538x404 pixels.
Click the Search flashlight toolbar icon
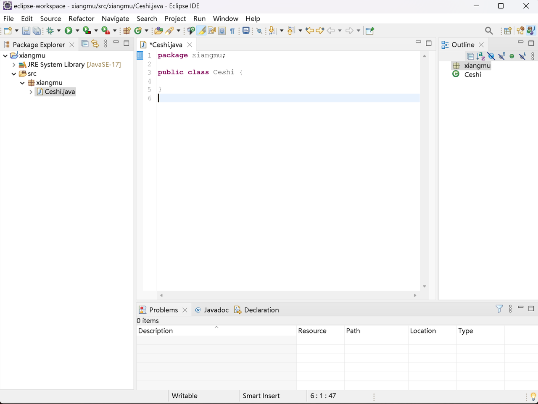point(170,31)
